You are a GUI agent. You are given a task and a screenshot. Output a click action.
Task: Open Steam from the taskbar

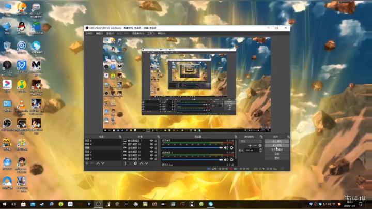(42, 204)
